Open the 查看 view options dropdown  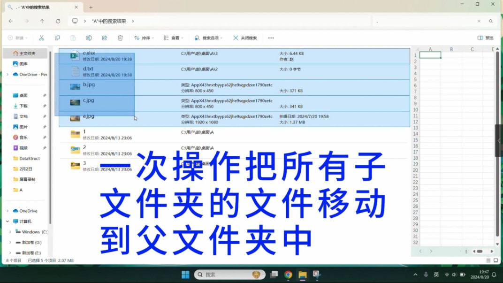coord(174,38)
